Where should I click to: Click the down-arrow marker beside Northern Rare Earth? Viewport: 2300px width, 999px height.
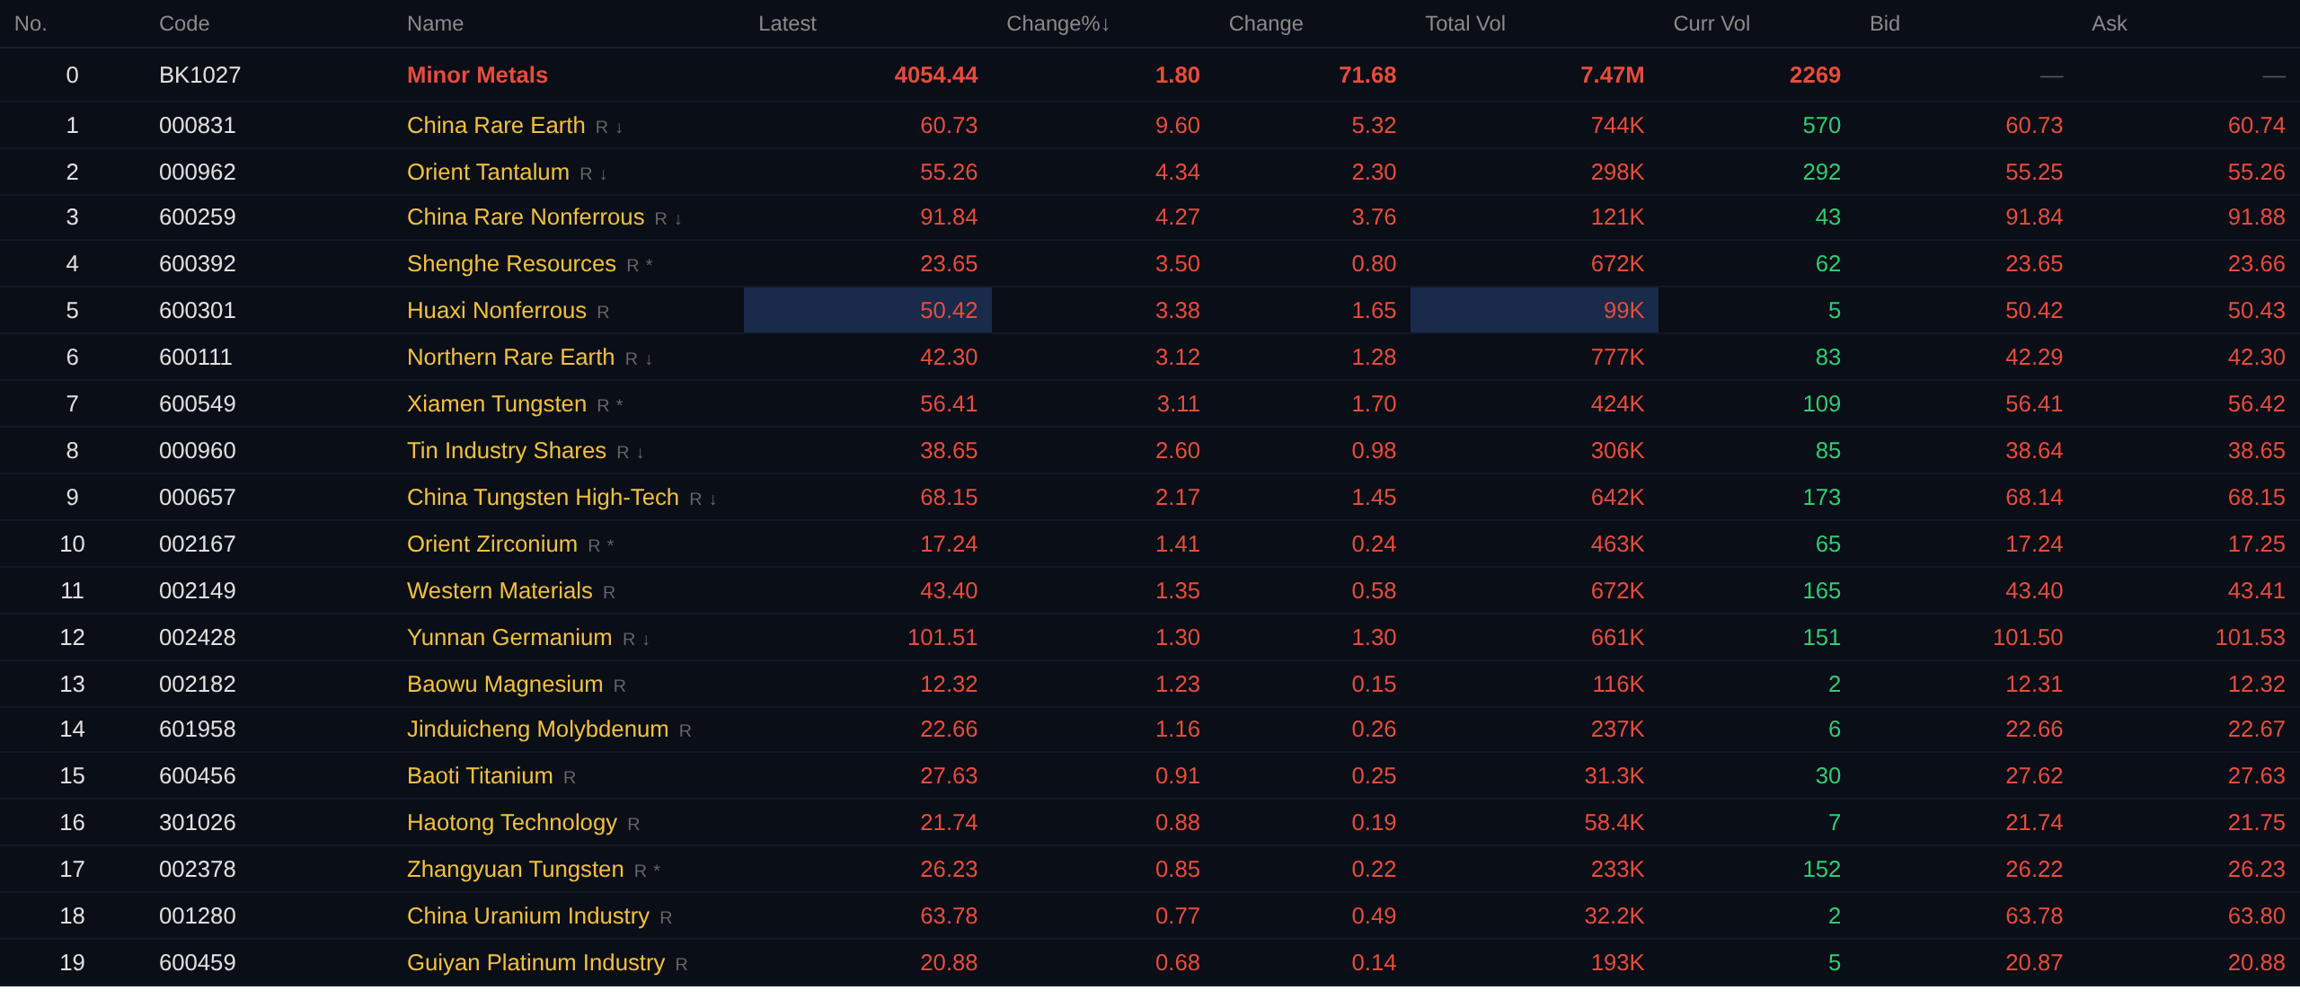coord(649,359)
